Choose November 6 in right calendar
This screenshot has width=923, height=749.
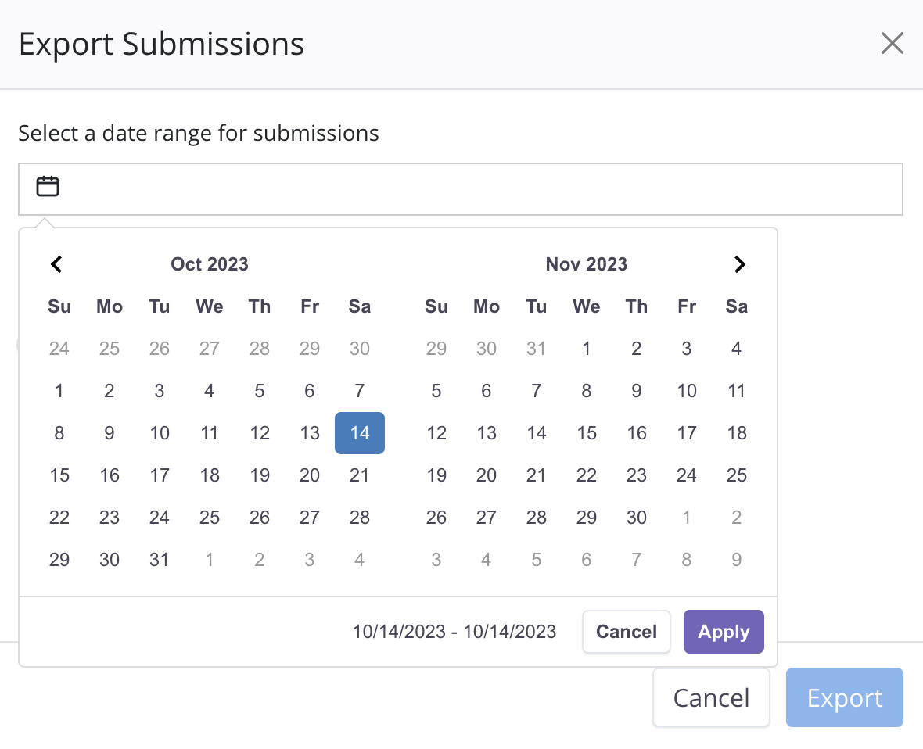(x=487, y=391)
